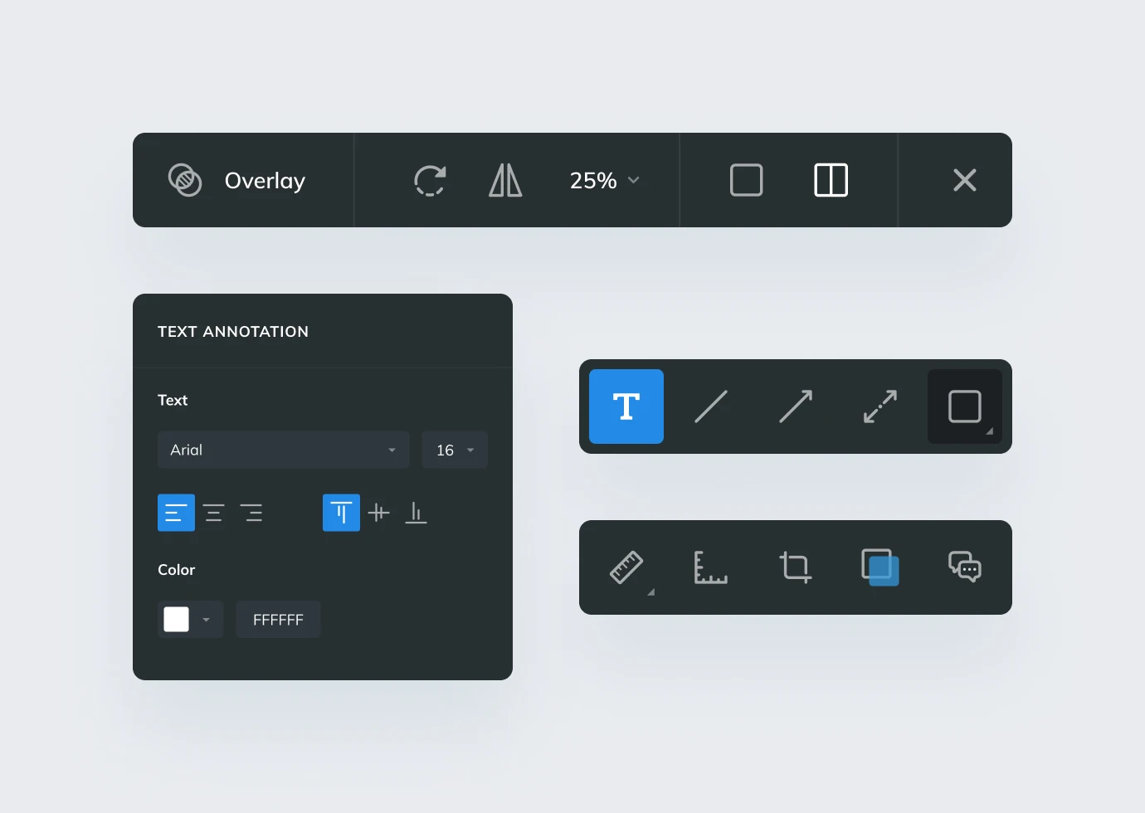Screen dimensions: 1145x813
Task: Toggle center text alignment
Action: pos(213,513)
